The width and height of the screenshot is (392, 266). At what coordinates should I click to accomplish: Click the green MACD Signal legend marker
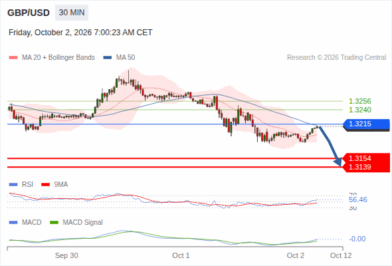tap(54, 223)
